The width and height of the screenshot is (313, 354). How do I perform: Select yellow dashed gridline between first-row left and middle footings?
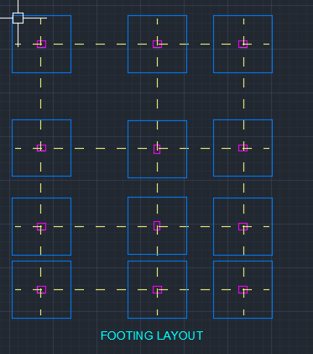[x=100, y=44]
